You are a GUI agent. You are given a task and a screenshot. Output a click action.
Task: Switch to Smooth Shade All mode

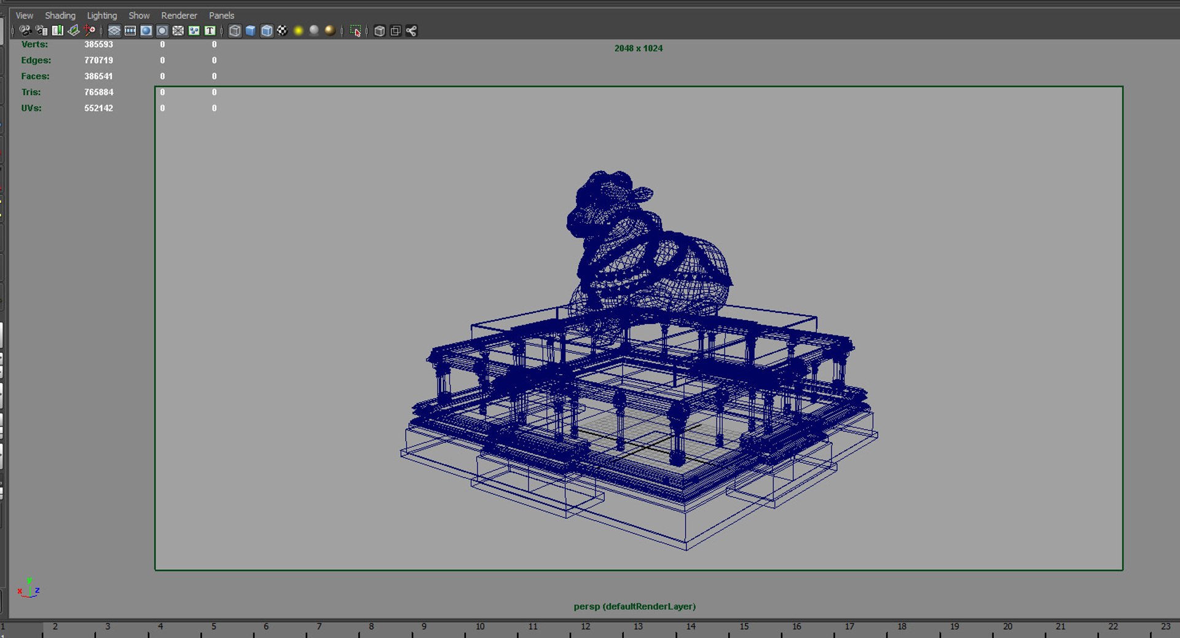pyautogui.click(x=251, y=31)
